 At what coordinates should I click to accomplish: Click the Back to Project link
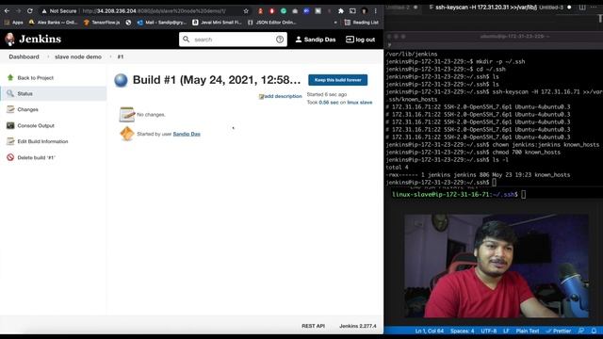pyautogui.click(x=36, y=77)
